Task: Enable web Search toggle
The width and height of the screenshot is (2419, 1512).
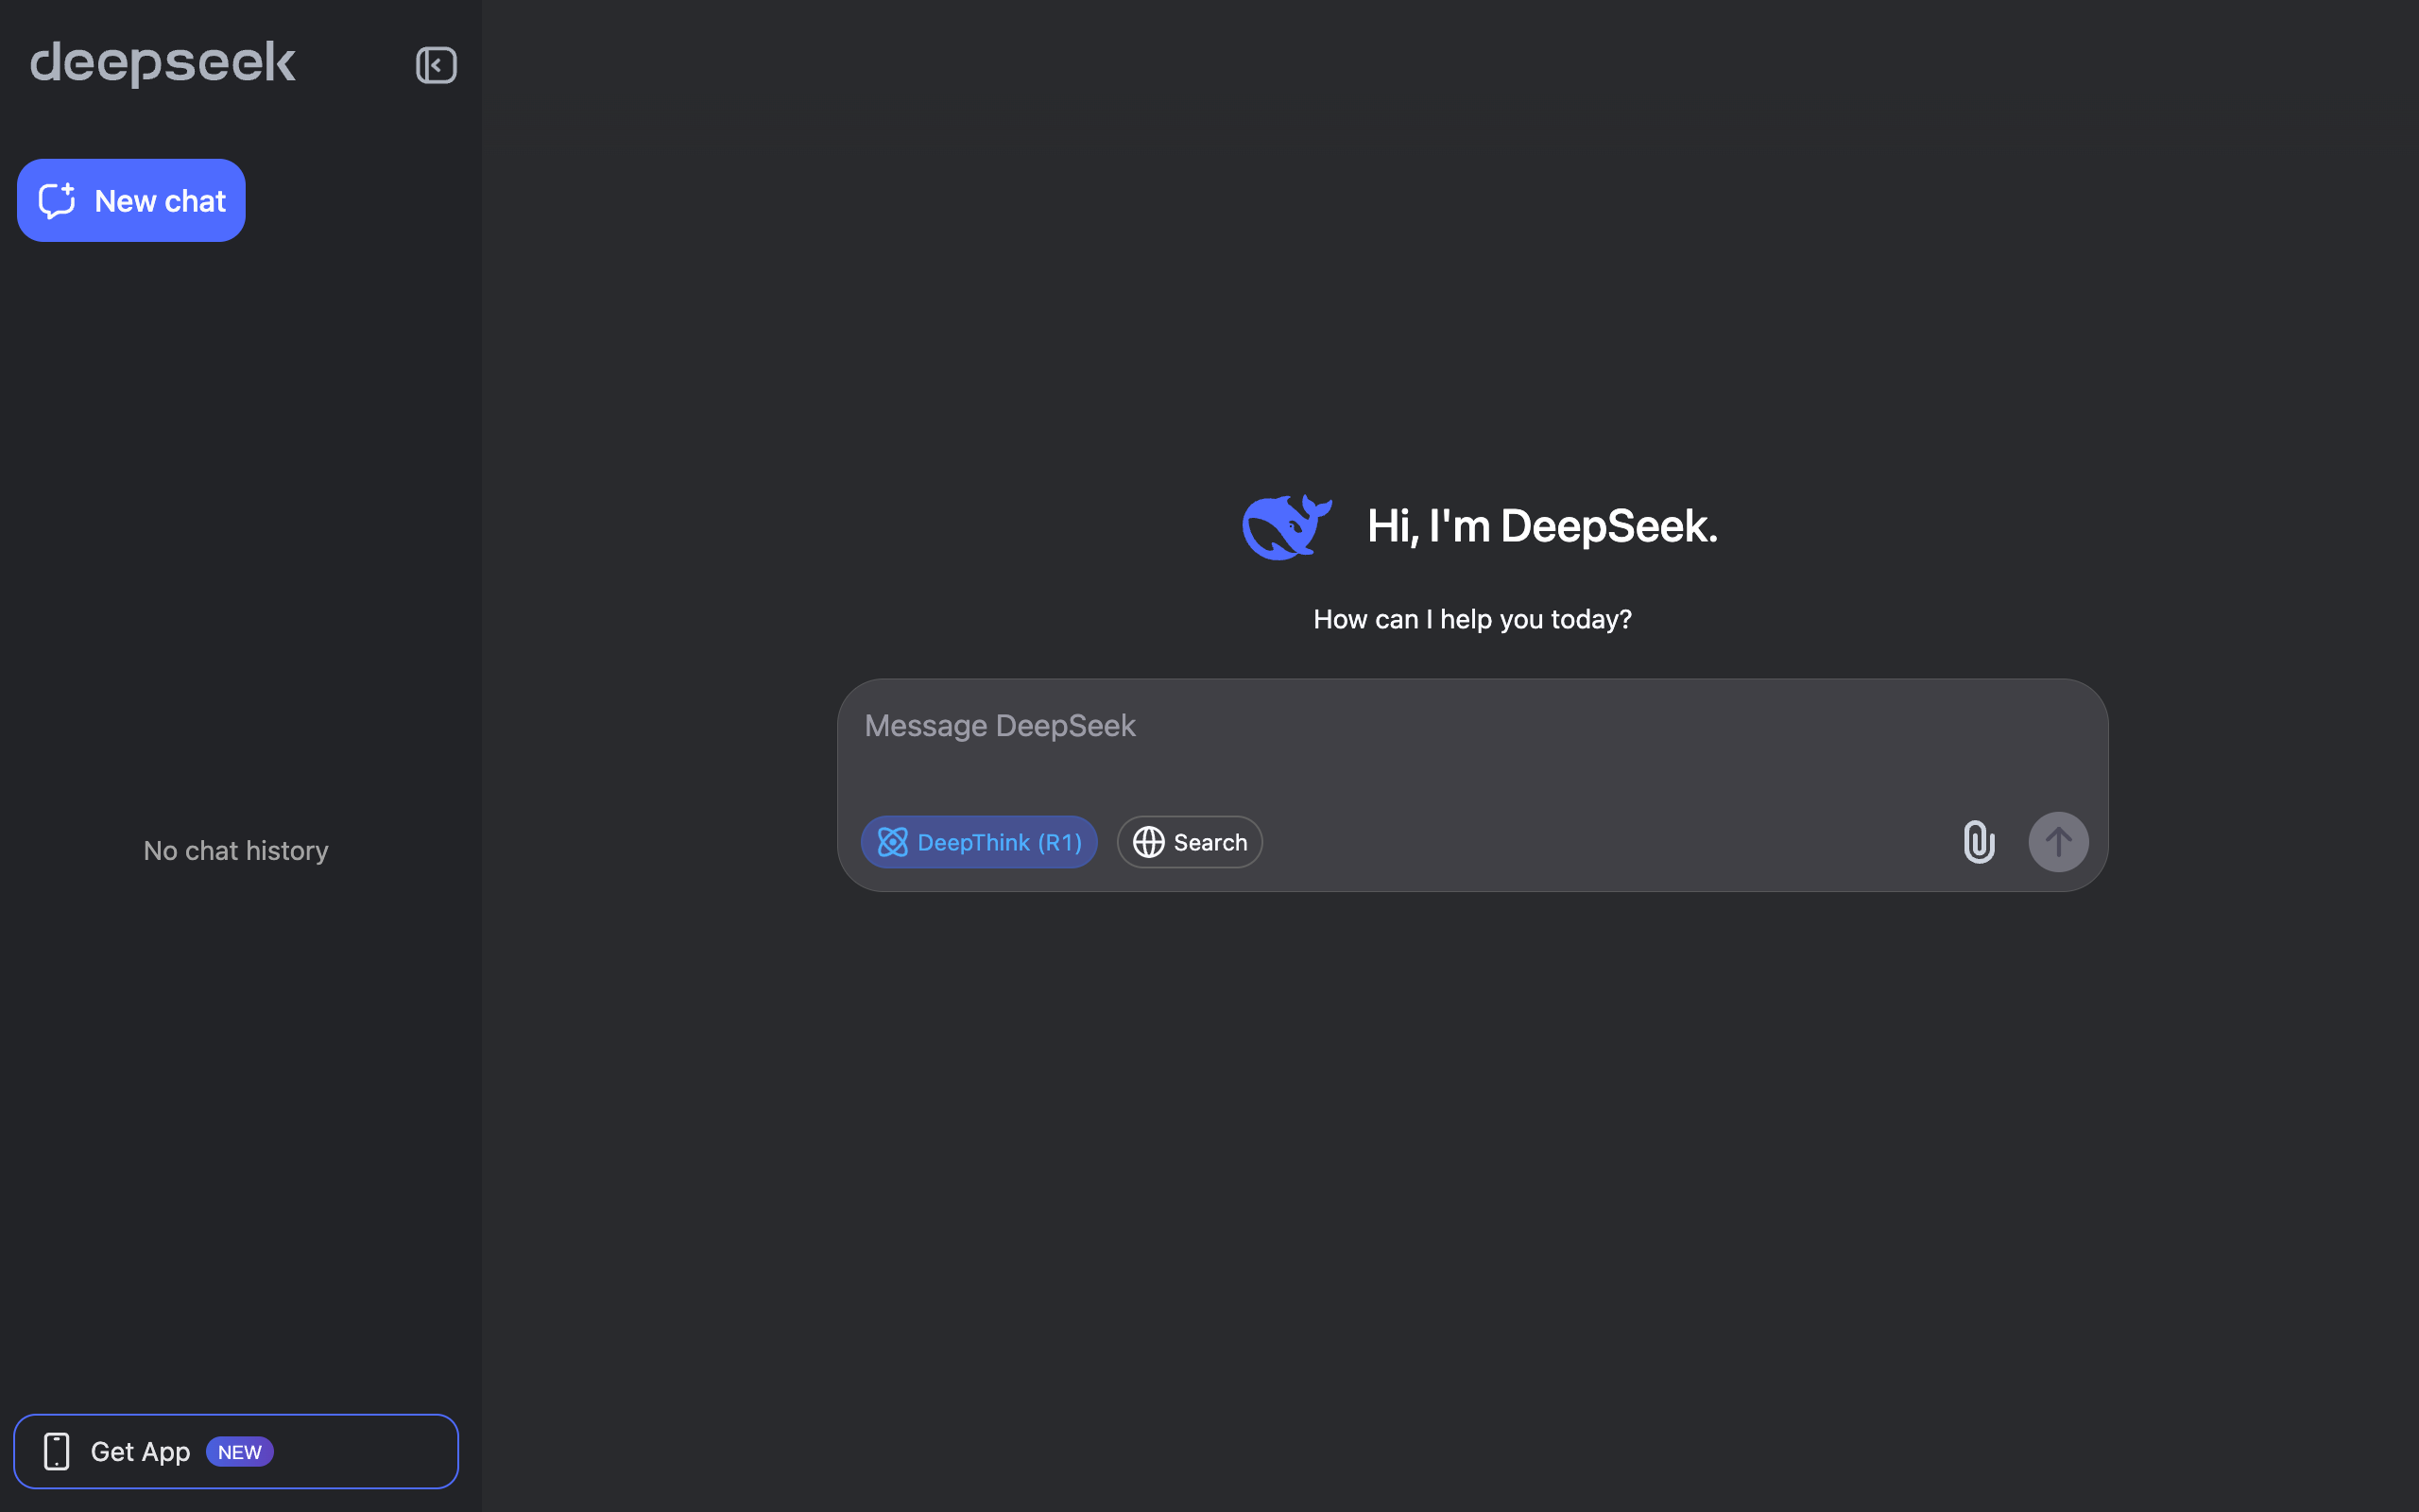Action: (x=1190, y=842)
